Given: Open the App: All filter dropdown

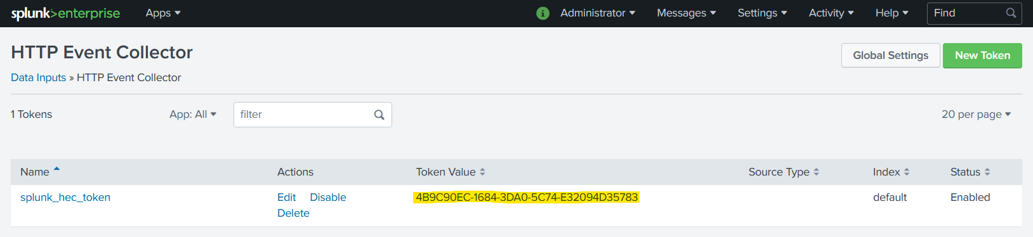Looking at the screenshot, I should (x=193, y=114).
